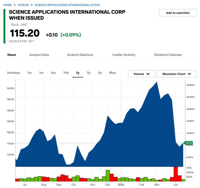
Task: Click the 140.00 price axis label
Action: pos(10,88)
